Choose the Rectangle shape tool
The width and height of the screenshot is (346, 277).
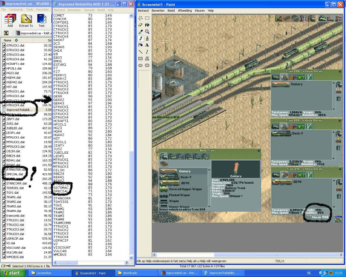click(x=141, y=58)
